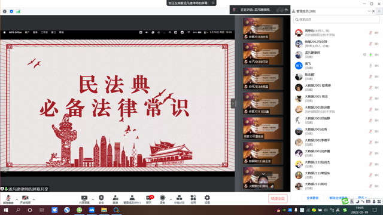The image size is (383, 215).
Task: Toggle the microphone icon for 孟凡建律师
Action: click(x=370, y=55)
